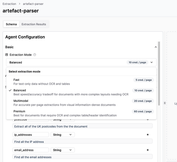Switch to the Extraction Results tab
The height and width of the screenshot is (162, 177).
(34, 24)
